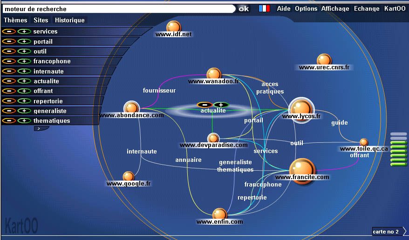Viewport: 409px width, 240px height.
Task: Select the www.wanadoo.fr site sphere
Action: pyautogui.click(x=214, y=73)
